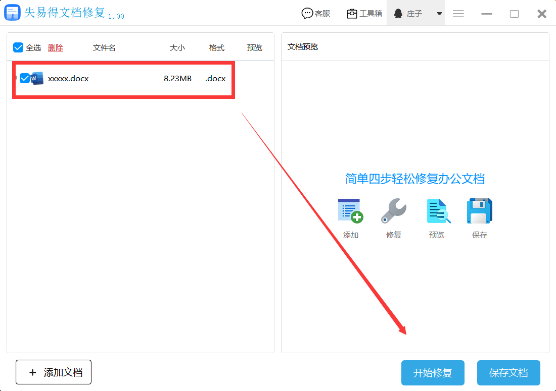Minimize the document repair window

[x=486, y=14]
